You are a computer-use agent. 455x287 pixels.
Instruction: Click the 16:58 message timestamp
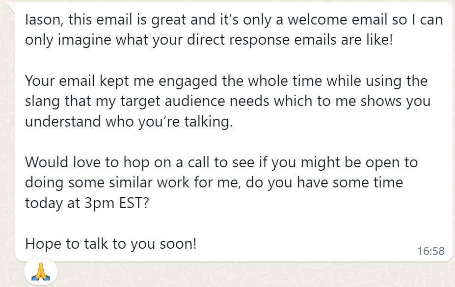point(430,251)
